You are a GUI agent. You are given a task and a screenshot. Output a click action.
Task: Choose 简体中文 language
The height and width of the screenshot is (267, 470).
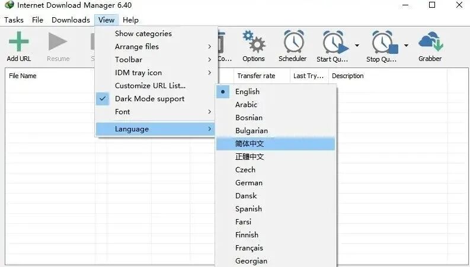tap(276, 144)
